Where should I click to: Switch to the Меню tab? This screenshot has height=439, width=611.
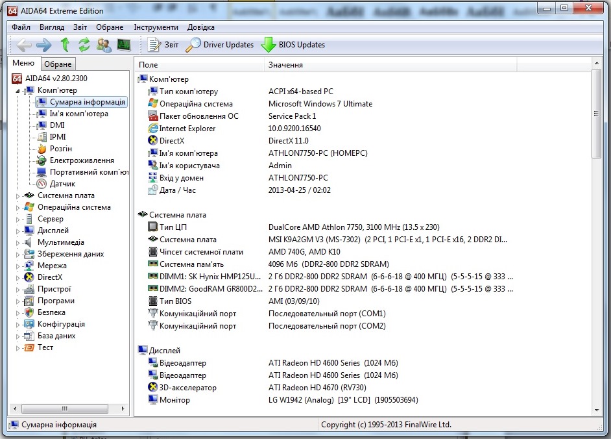(23, 63)
